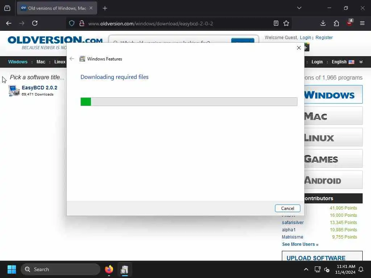Open Firefox application menu

[x=362, y=23]
